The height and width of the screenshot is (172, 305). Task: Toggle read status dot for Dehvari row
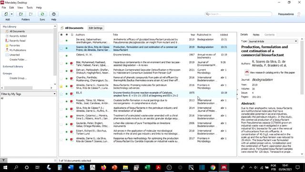(67, 71)
